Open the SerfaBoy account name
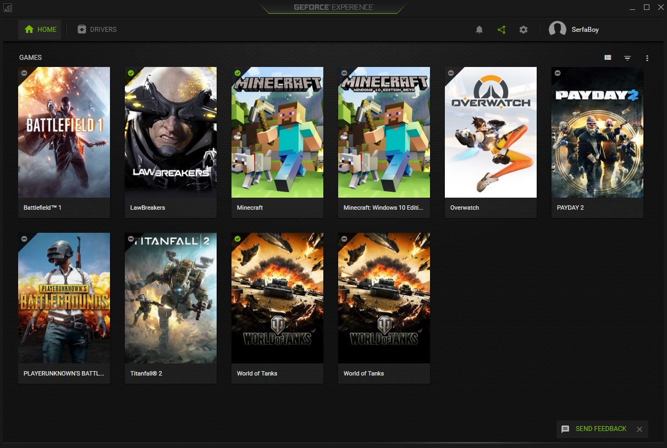Screen dimensions: 667x448 pyautogui.click(x=585, y=30)
